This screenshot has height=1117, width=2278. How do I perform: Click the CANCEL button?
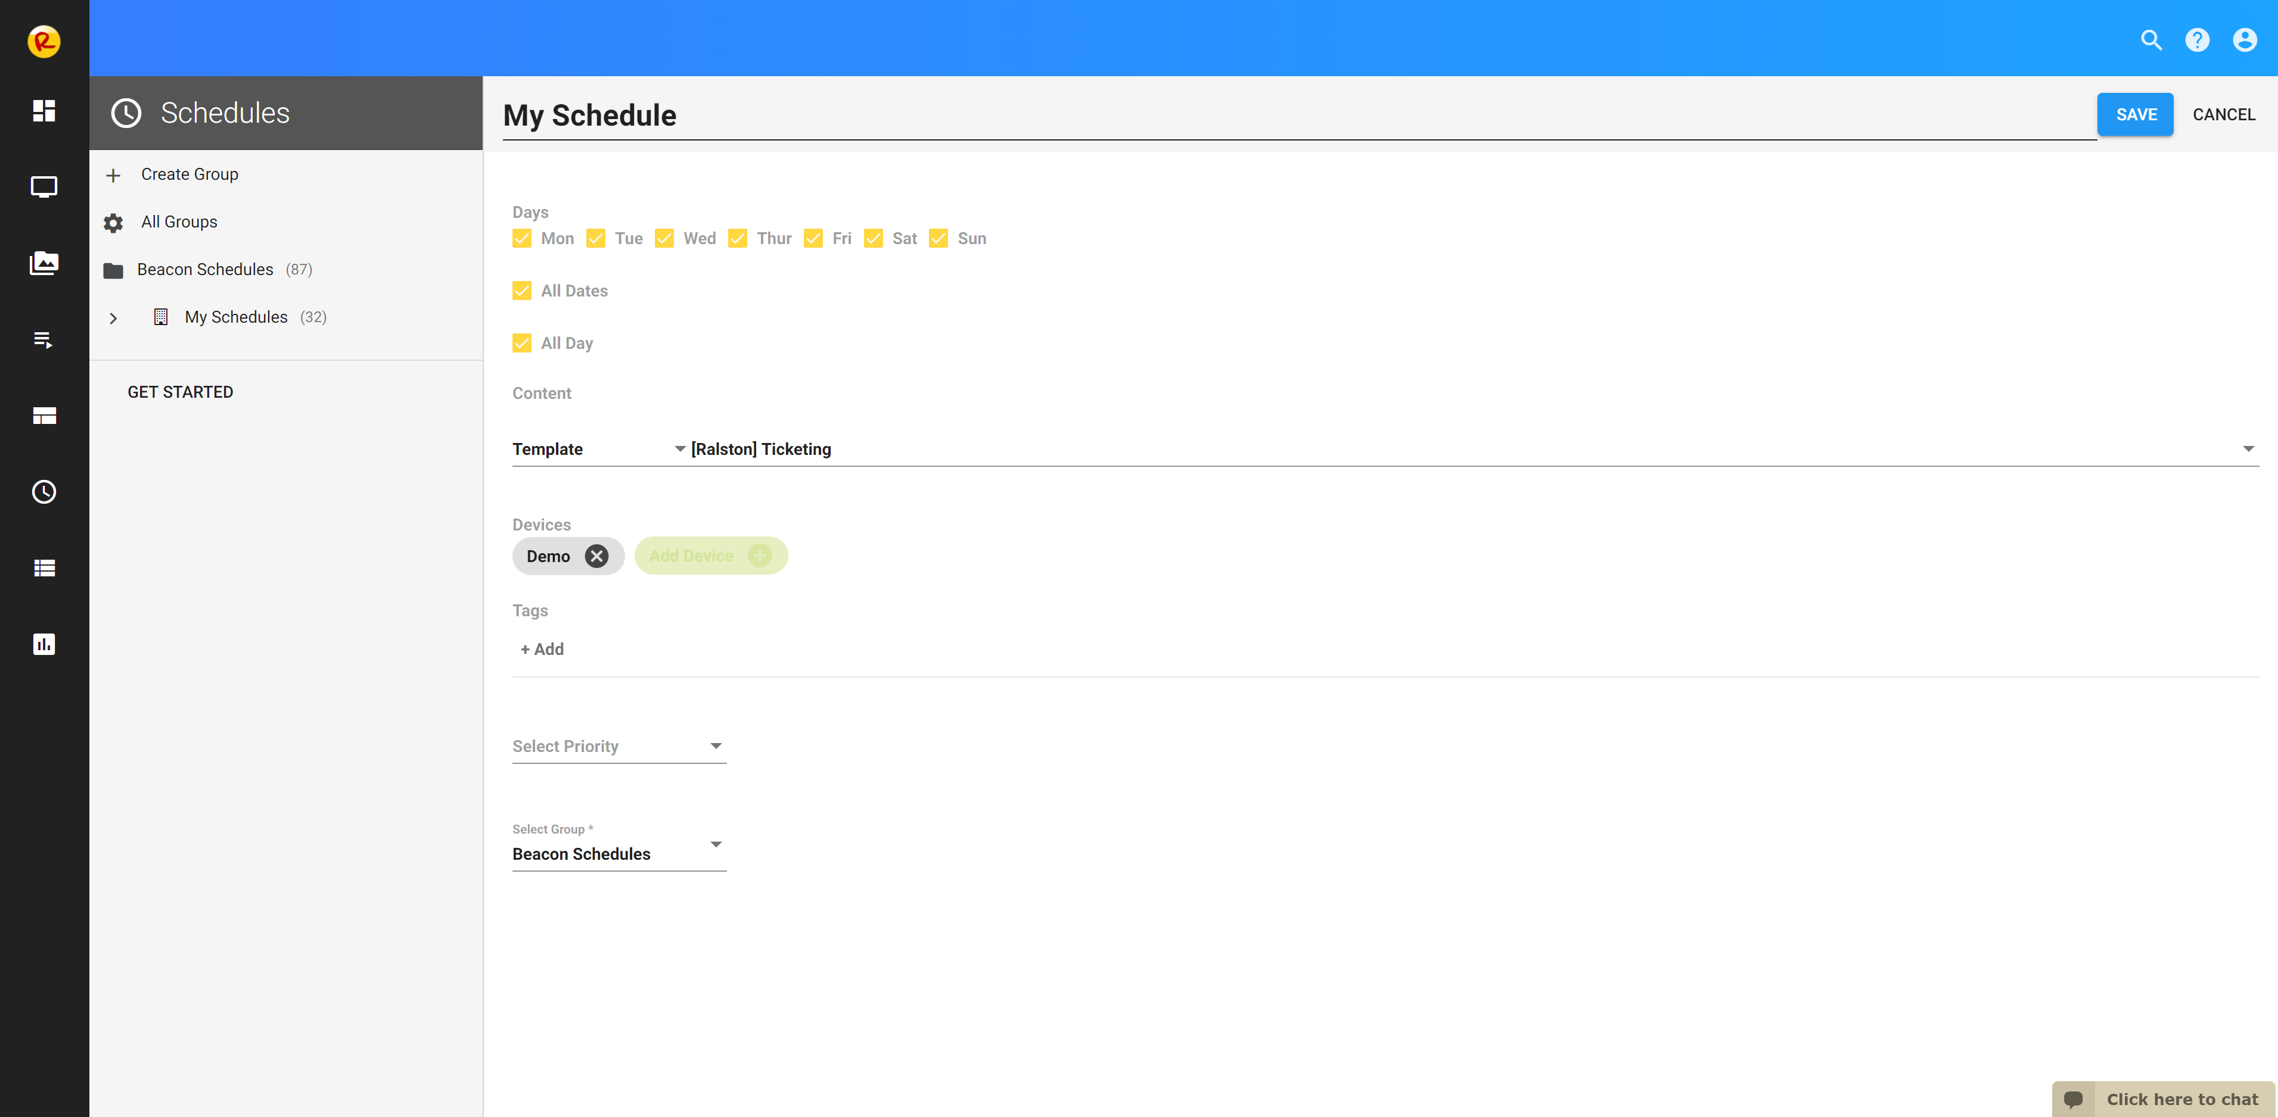pos(2224,115)
